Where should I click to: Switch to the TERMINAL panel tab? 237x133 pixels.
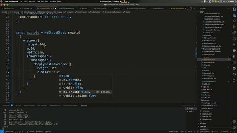[84, 105]
